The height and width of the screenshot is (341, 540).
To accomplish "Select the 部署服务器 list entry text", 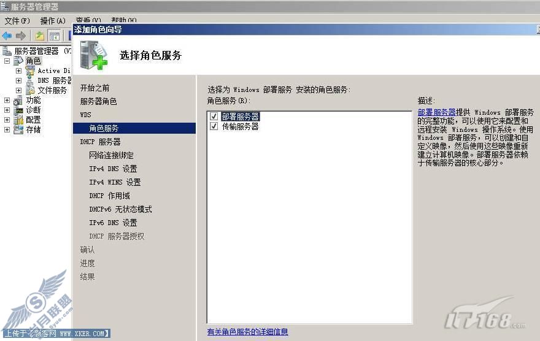I will (x=241, y=117).
